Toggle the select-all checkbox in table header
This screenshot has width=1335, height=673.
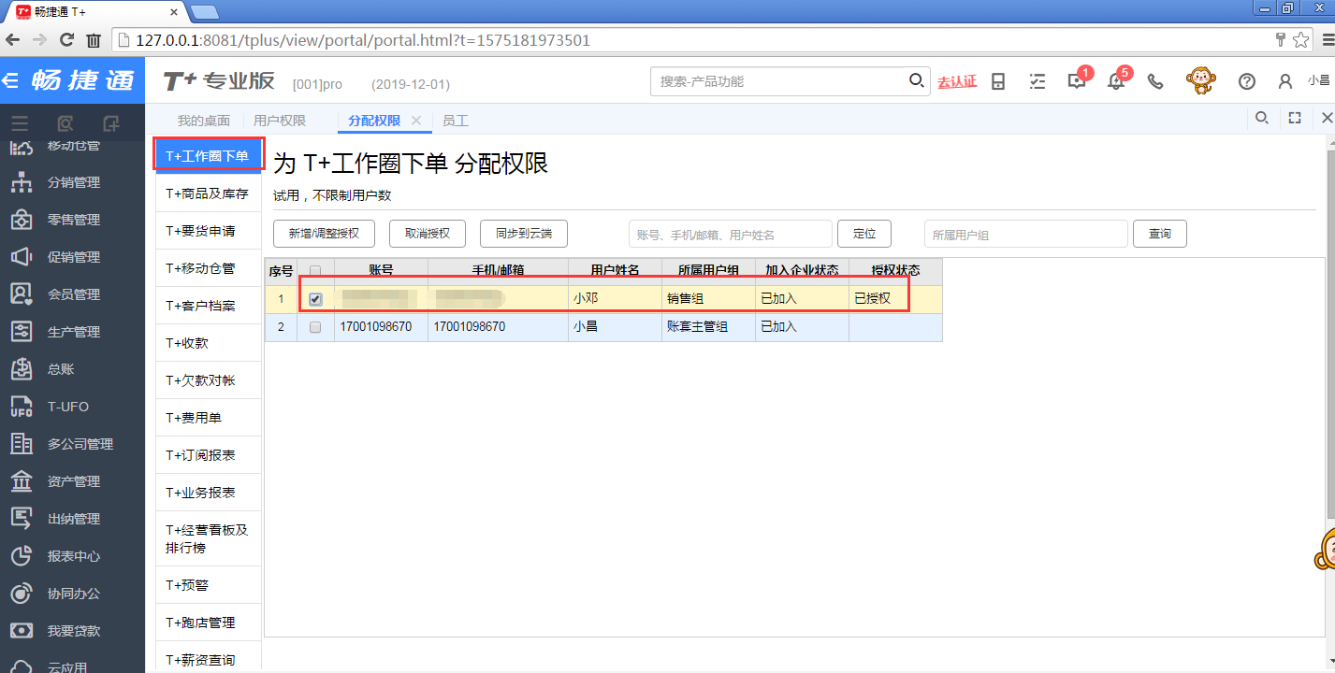[x=315, y=271]
